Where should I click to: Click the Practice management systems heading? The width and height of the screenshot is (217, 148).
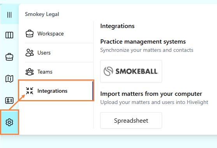click(143, 42)
